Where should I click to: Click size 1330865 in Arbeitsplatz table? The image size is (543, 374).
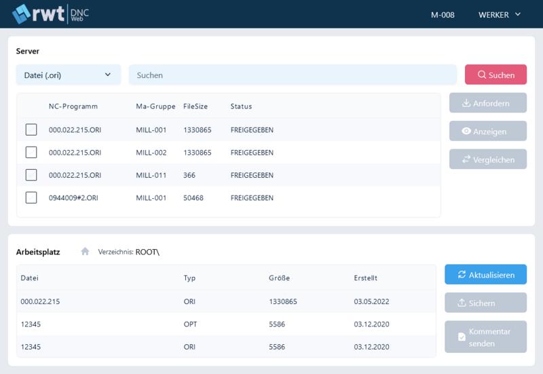(283, 301)
